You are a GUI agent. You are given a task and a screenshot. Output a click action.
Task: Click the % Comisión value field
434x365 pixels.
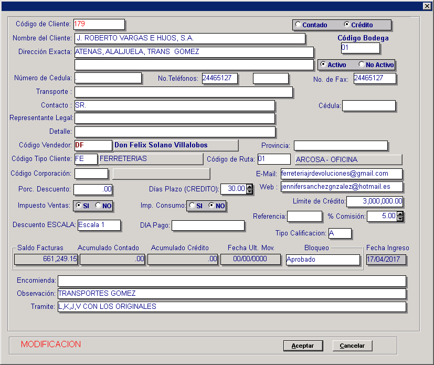(382, 217)
